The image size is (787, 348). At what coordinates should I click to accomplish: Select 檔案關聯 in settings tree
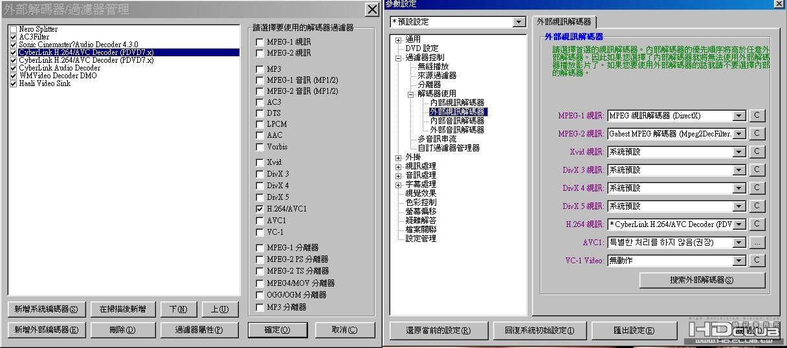point(421,230)
